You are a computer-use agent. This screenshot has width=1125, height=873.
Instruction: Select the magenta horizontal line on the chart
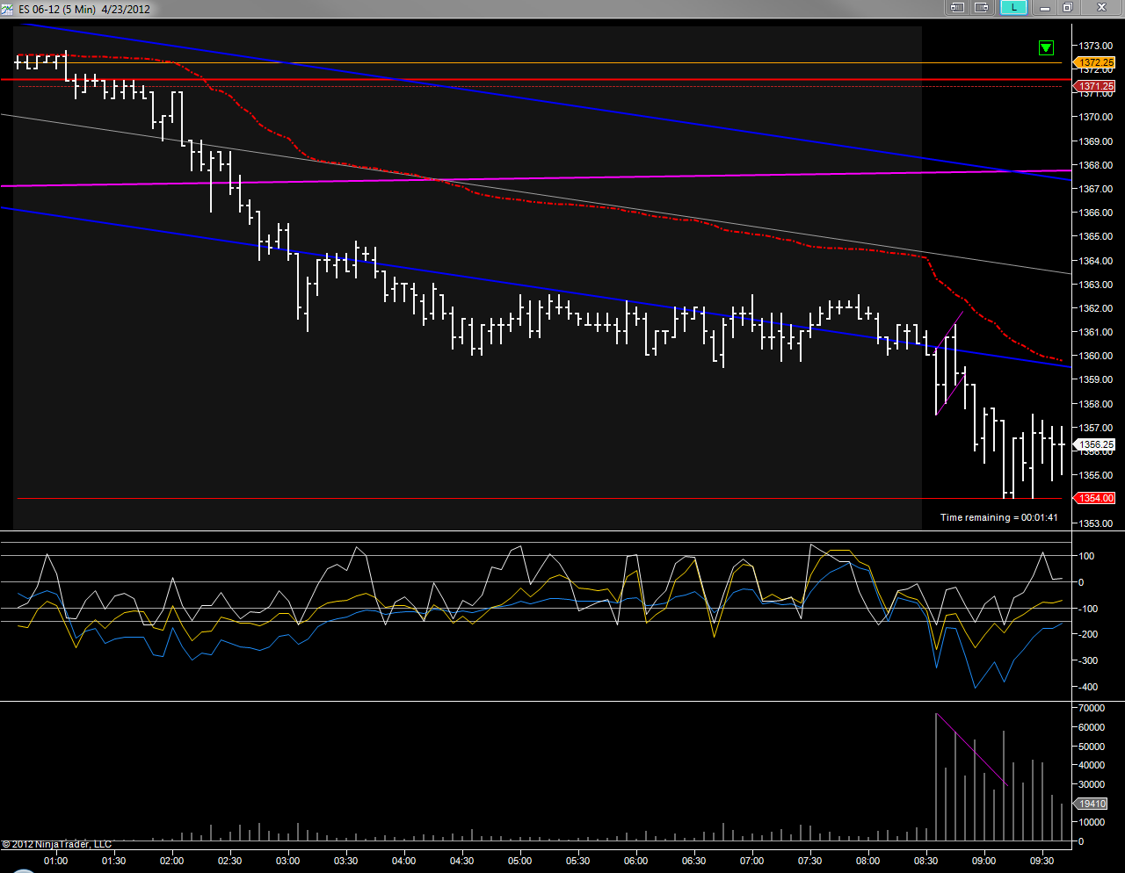[536, 178]
